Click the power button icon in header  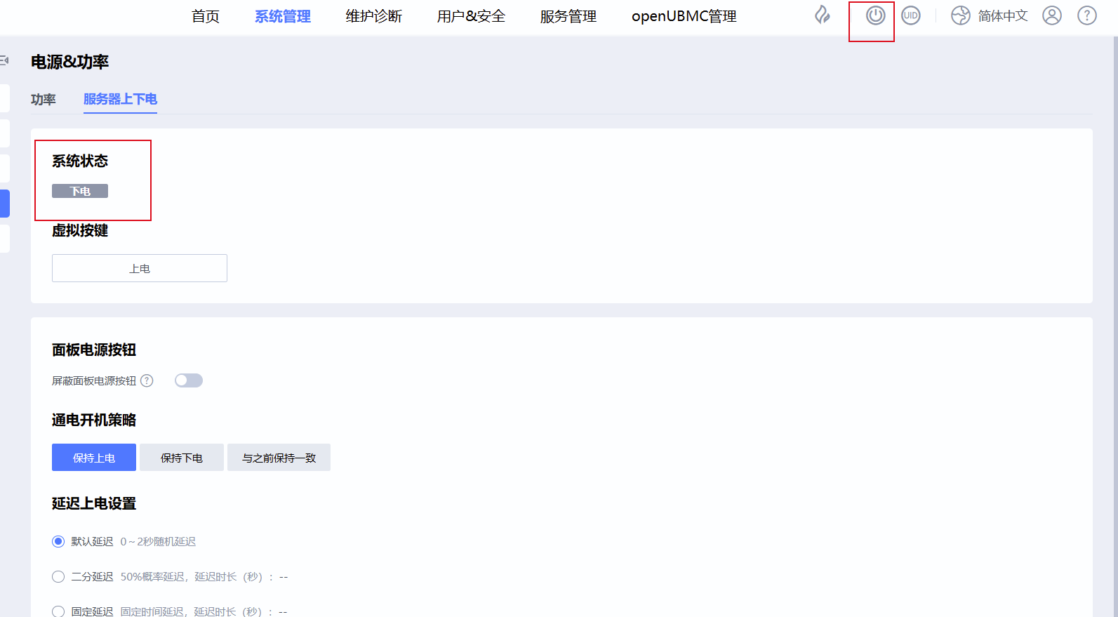(875, 15)
